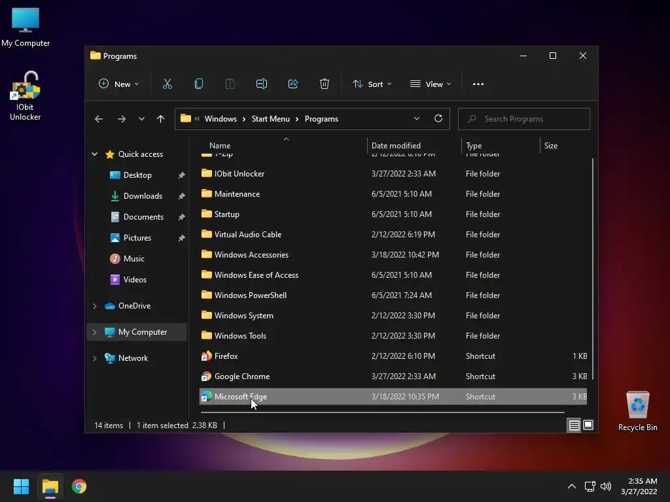Open Chrome from the taskbar
Image resolution: width=670 pixels, height=502 pixels.
pos(79,486)
